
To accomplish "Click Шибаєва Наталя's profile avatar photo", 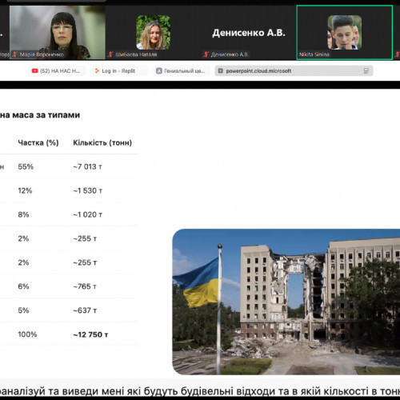I will pyautogui.click(x=153, y=32).
